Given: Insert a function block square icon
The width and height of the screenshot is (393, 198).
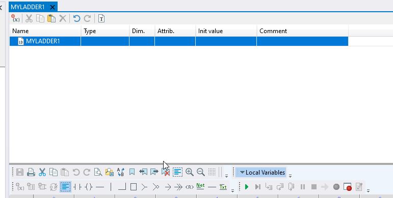Looking at the screenshot, I should [x=134, y=187].
